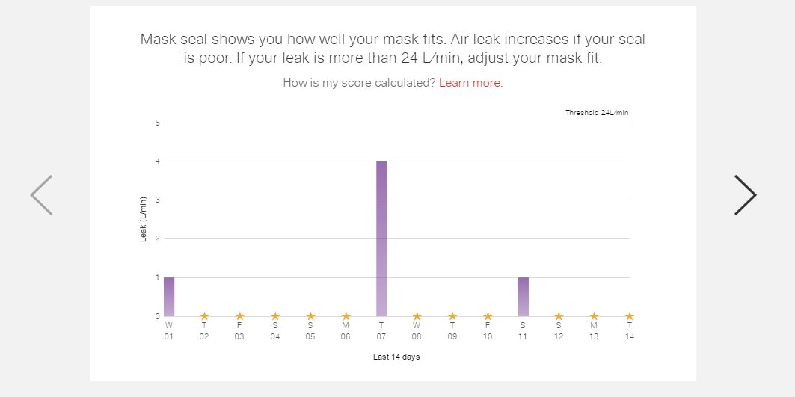
Task: Select the star for Tuesday 02
Action: [x=204, y=316]
